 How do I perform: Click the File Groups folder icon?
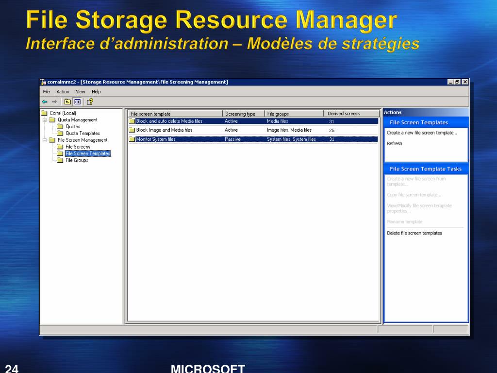click(60, 160)
